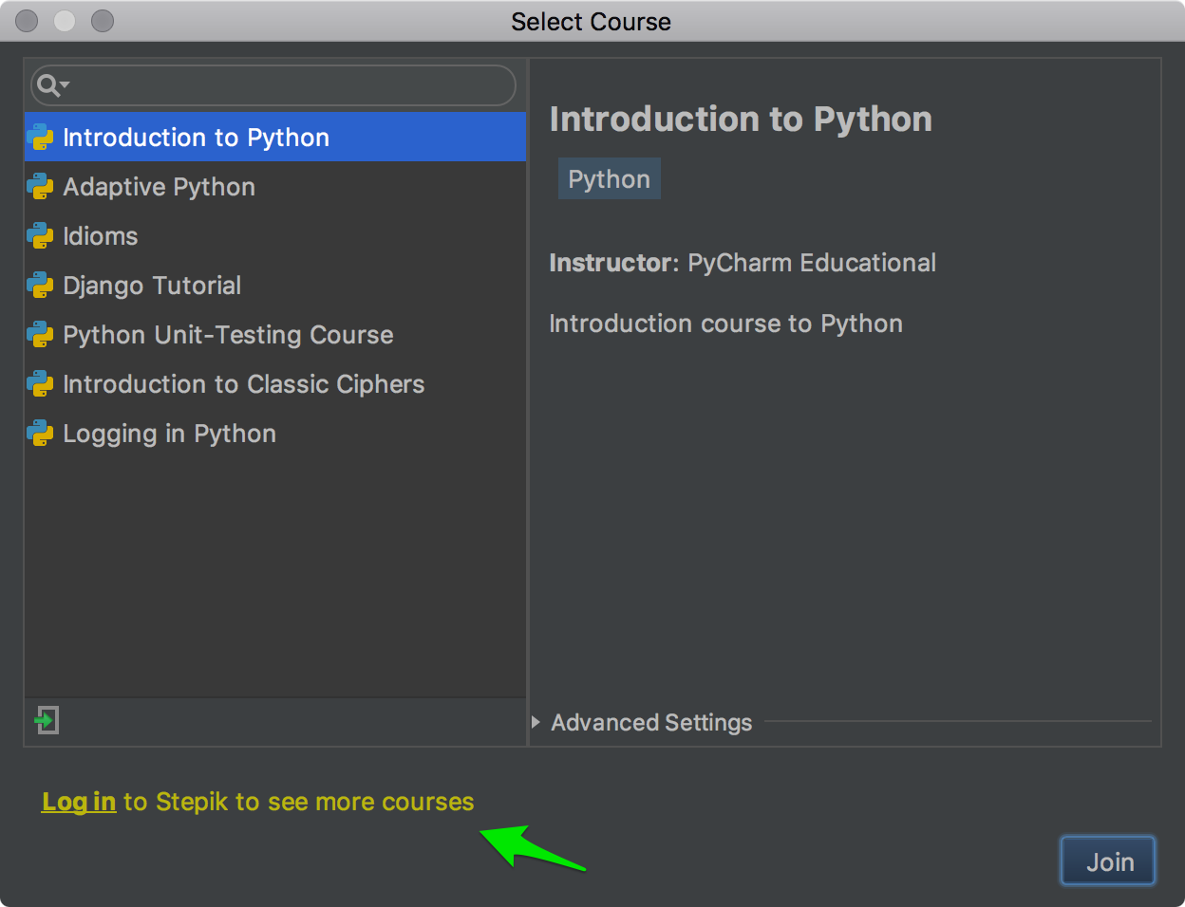Click the Python language tag
Screen dimensions: 1185x907
609,179
